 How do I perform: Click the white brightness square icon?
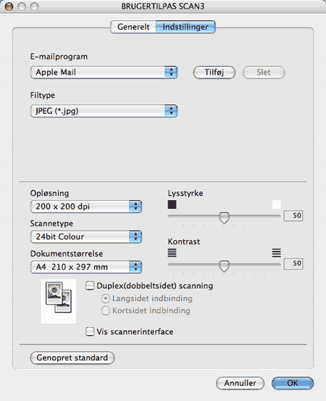(x=277, y=204)
